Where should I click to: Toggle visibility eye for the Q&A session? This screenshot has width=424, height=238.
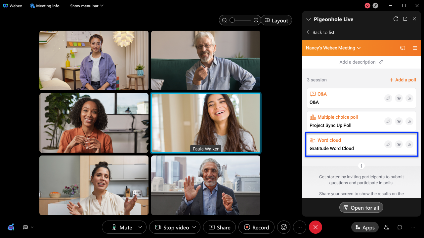tap(399, 98)
